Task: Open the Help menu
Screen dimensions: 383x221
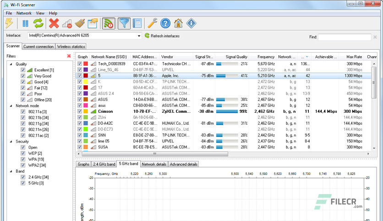Action: pos(53,13)
